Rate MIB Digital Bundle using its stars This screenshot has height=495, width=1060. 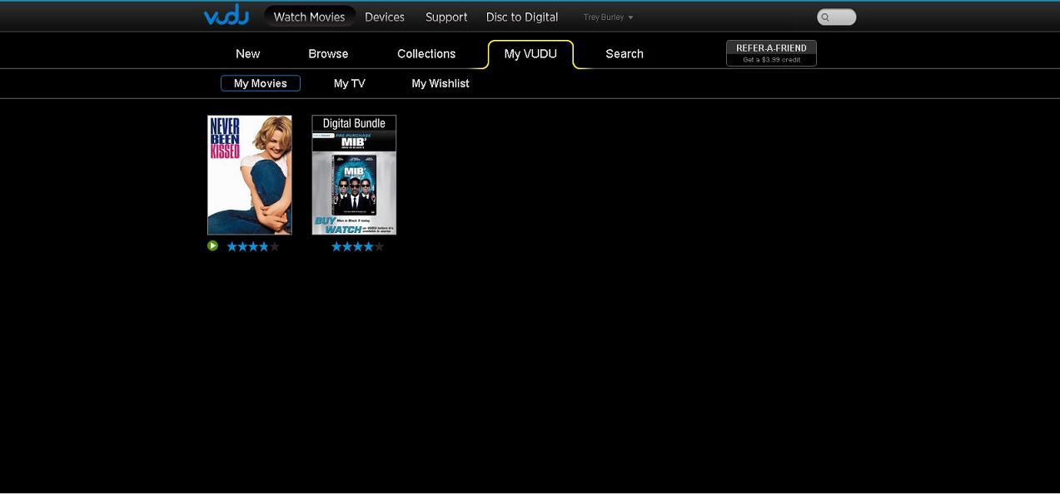pos(358,246)
